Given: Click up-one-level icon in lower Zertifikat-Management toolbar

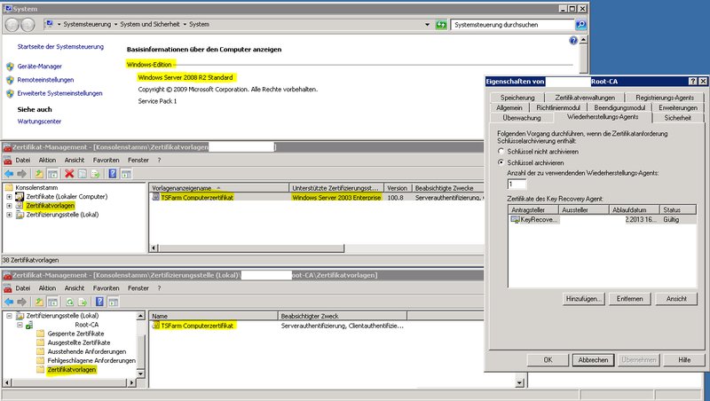Looking at the screenshot, I should click(x=39, y=302).
